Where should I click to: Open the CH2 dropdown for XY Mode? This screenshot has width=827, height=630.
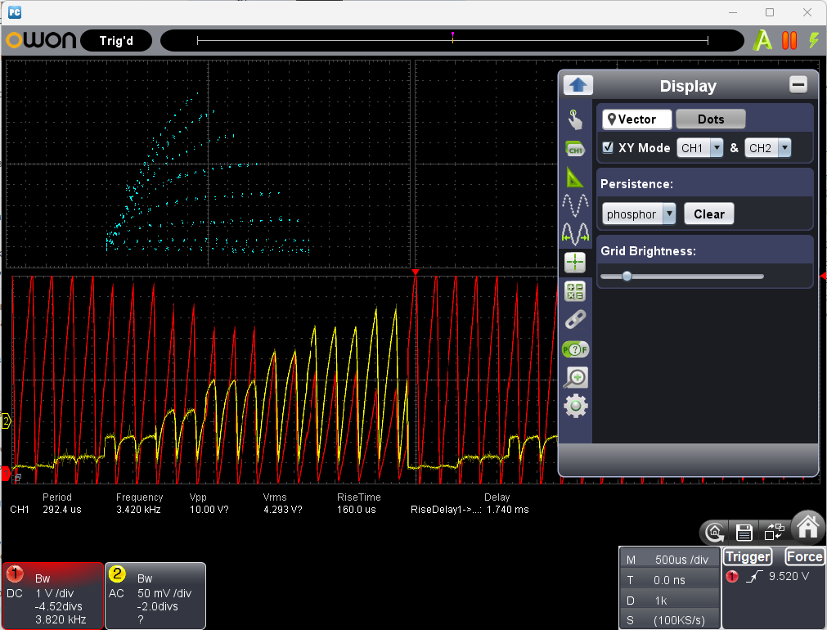coord(768,148)
